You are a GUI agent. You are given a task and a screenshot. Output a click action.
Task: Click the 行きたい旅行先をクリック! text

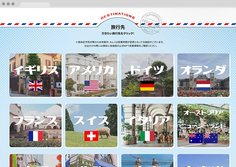(x=118, y=33)
